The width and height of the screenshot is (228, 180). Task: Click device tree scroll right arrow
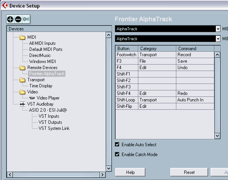[x=103, y=174]
